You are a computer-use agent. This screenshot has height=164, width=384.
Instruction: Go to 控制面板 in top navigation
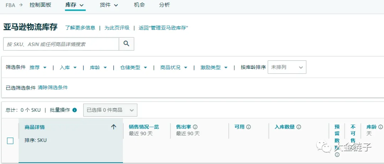tap(41, 5)
